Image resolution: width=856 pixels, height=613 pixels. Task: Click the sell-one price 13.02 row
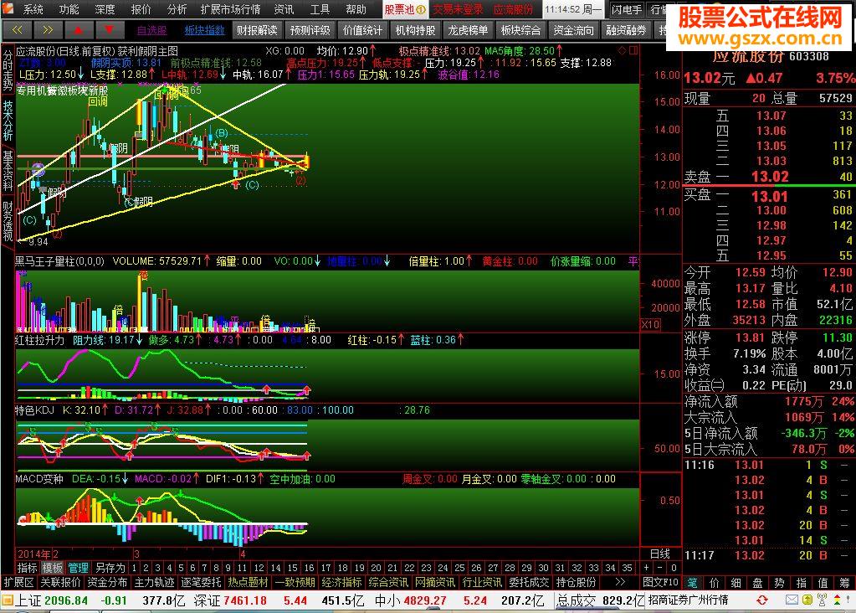pos(769,177)
